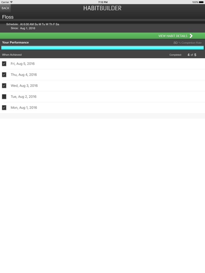Tap the Since Aug 1, 2016 line

point(23,28)
